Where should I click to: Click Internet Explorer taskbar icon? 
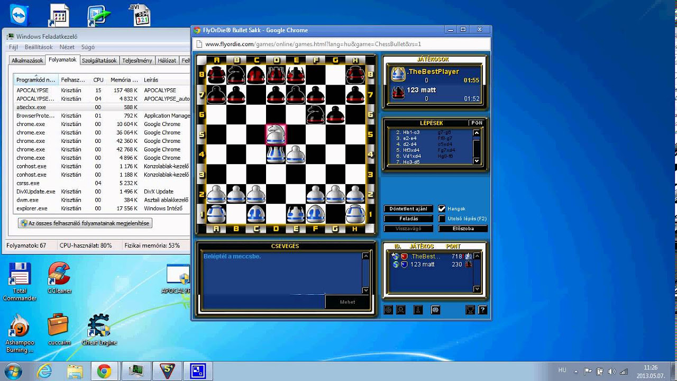[44, 371]
